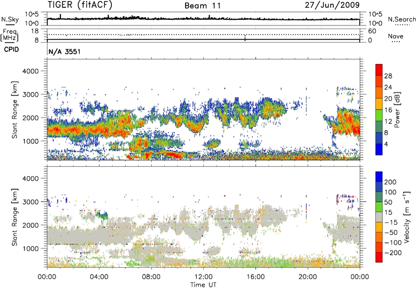Screen dimensions: 416x288
Task: Click the TIGER (fitACF) plot title
Action: 80,5
